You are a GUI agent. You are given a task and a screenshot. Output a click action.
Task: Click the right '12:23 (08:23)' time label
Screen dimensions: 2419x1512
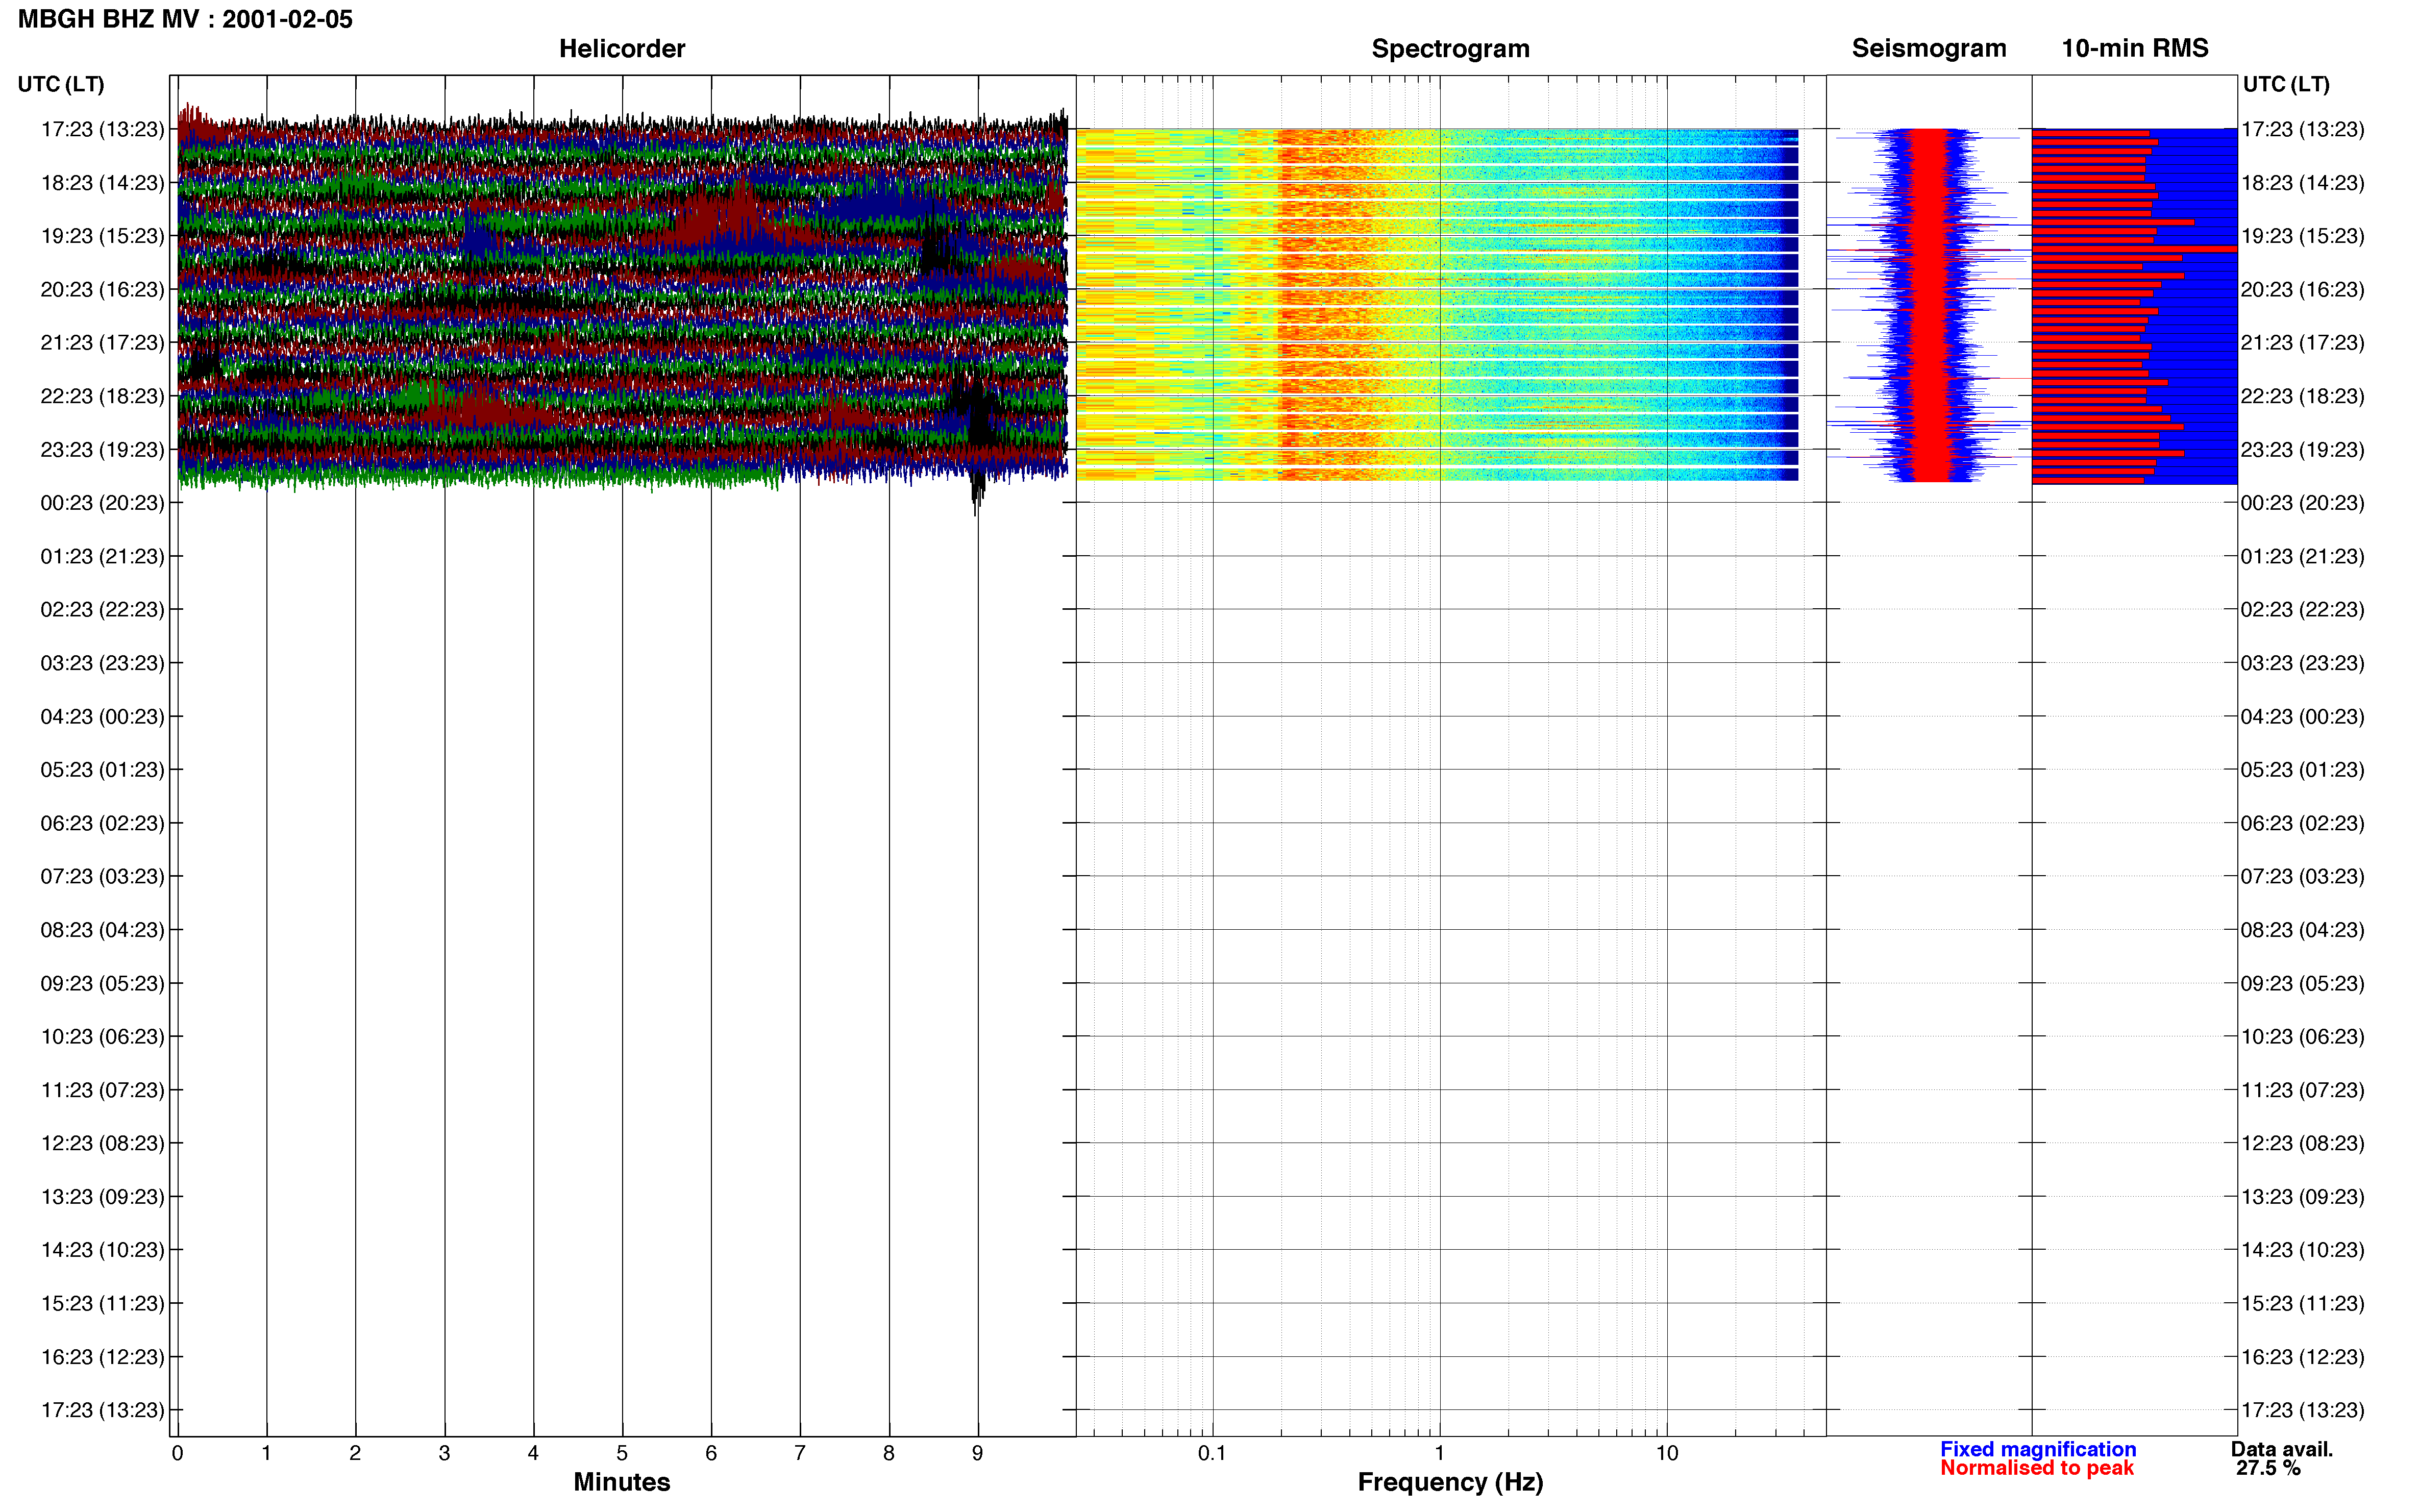click(2302, 1143)
